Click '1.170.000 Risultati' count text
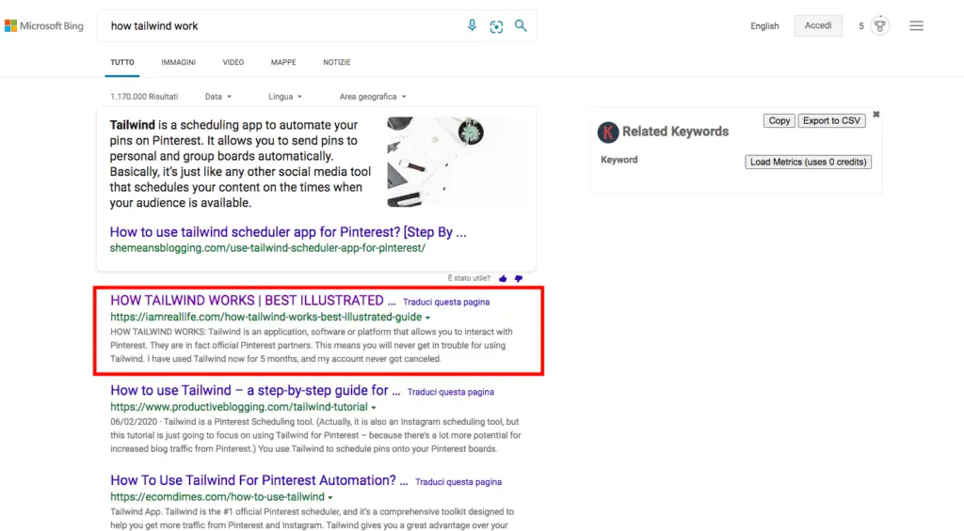Image resolution: width=964 pixels, height=531 pixels. point(144,97)
